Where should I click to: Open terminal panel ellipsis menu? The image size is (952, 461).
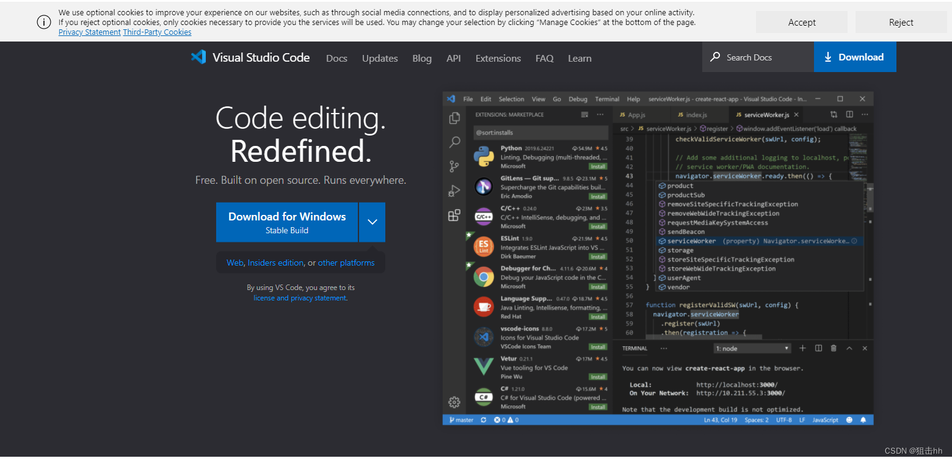click(x=664, y=348)
